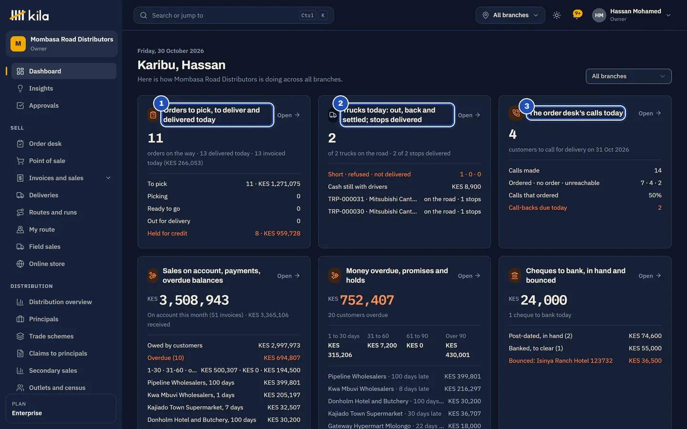
Task: Open the Sales on account card
Action: pyautogui.click(x=289, y=276)
